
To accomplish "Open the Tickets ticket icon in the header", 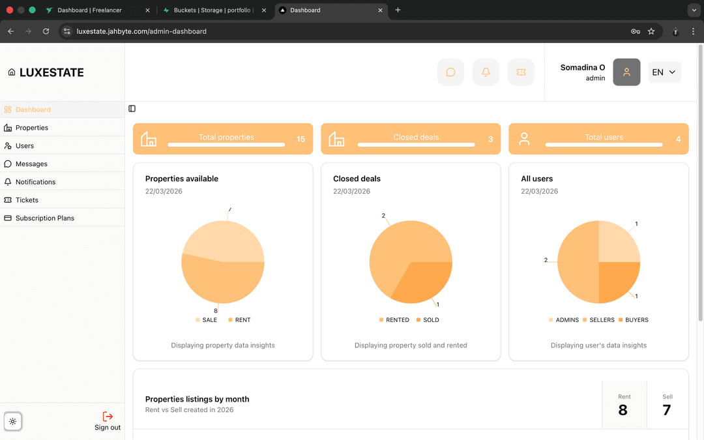I will 521,72.
